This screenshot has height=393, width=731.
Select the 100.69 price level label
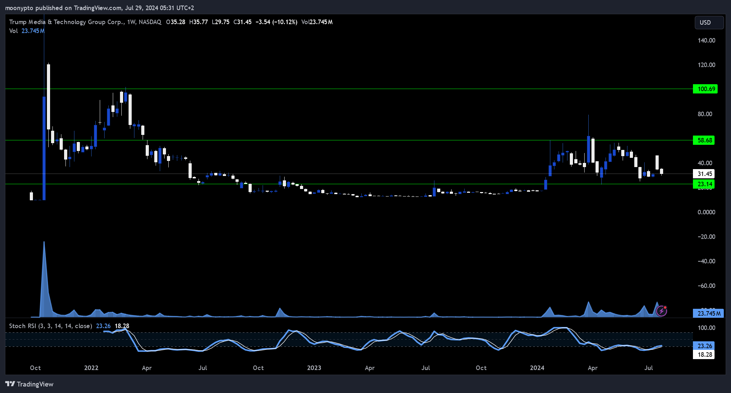[x=705, y=89]
